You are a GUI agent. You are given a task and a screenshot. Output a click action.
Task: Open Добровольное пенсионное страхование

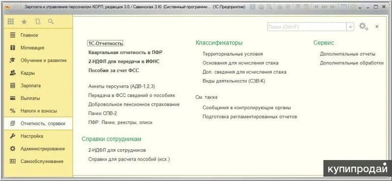[x=134, y=104]
